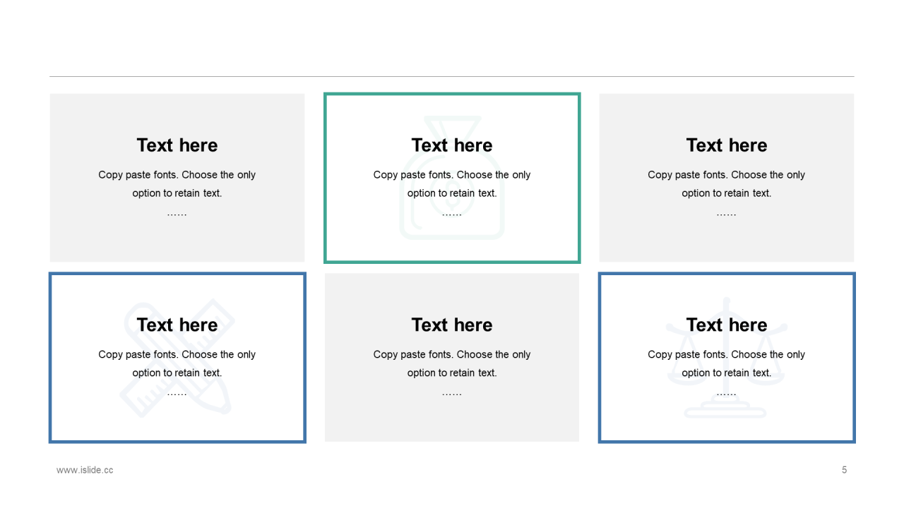Click the thin horizontal divider line above cards

pyautogui.click(x=452, y=76)
